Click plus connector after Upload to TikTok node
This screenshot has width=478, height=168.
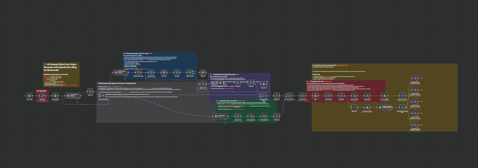tap(422, 78)
